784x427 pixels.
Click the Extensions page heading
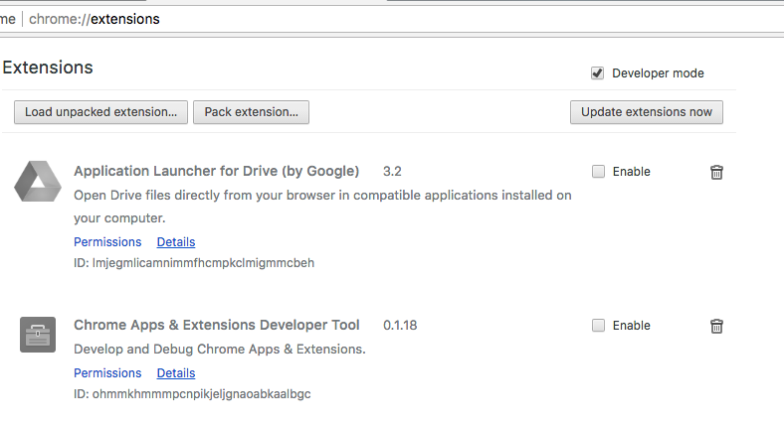point(48,68)
